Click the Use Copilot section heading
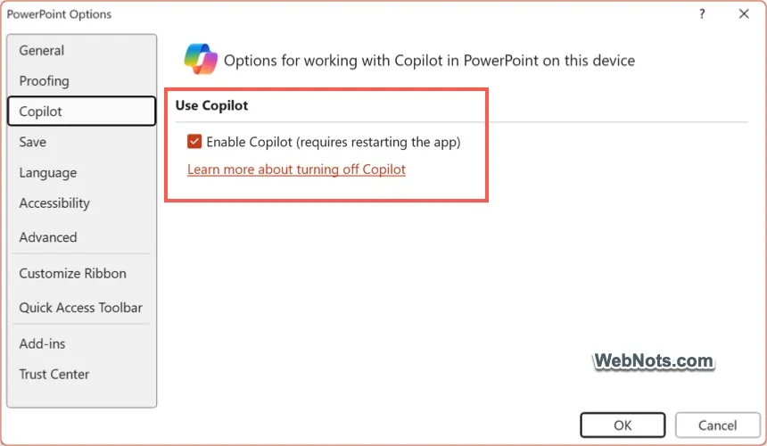Image resolution: width=767 pixels, height=446 pixels. [x=211, y=105]
